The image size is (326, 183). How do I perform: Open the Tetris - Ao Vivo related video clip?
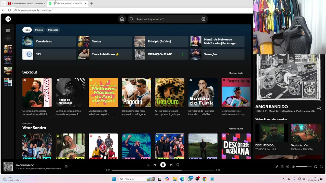(x=306, y=133)
